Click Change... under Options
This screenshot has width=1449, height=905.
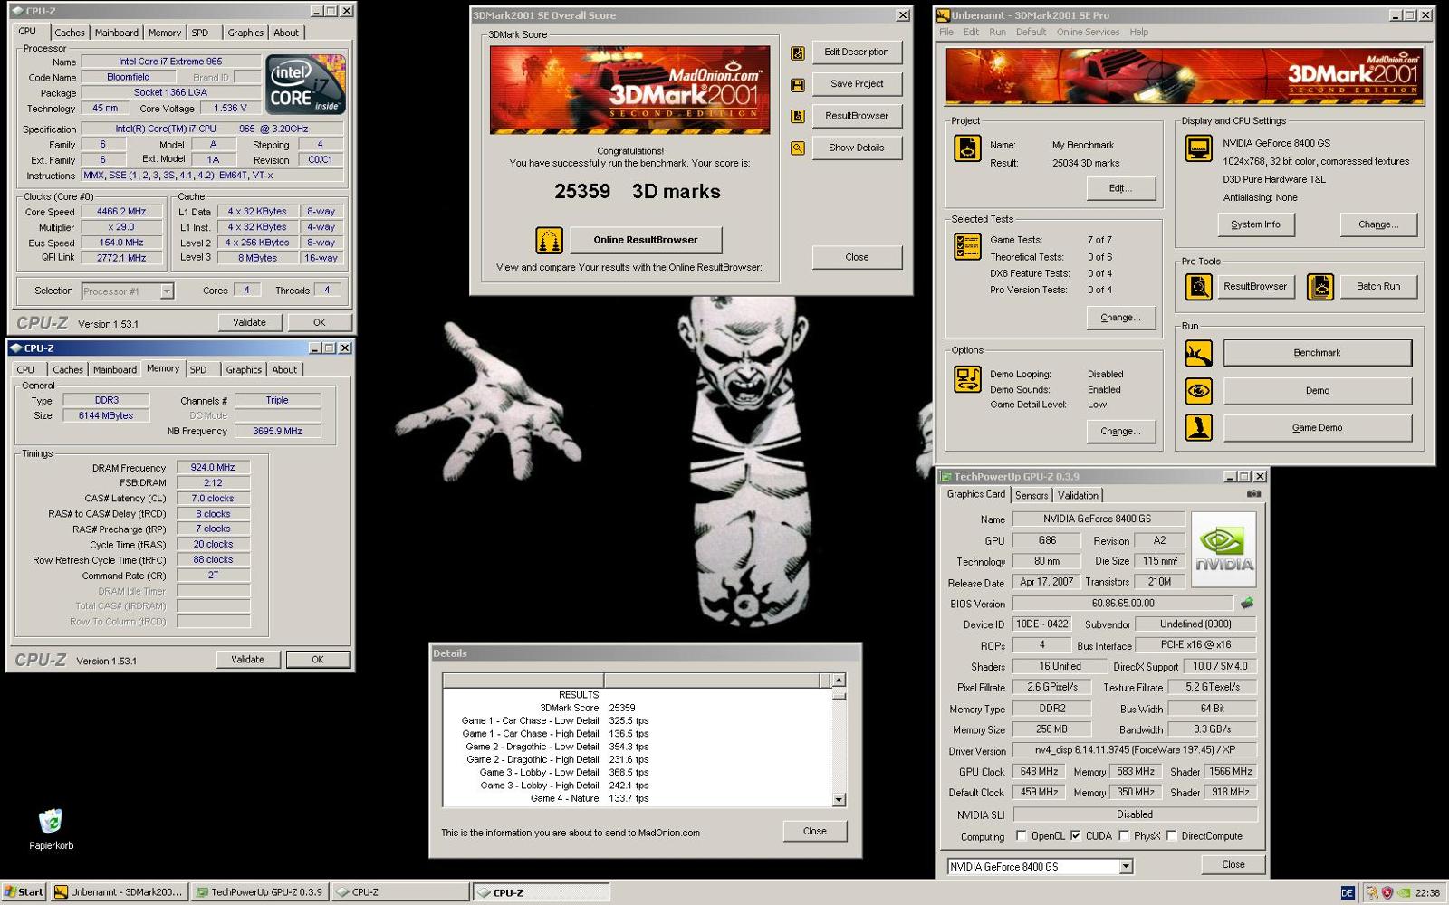(x=1120, y=431)
